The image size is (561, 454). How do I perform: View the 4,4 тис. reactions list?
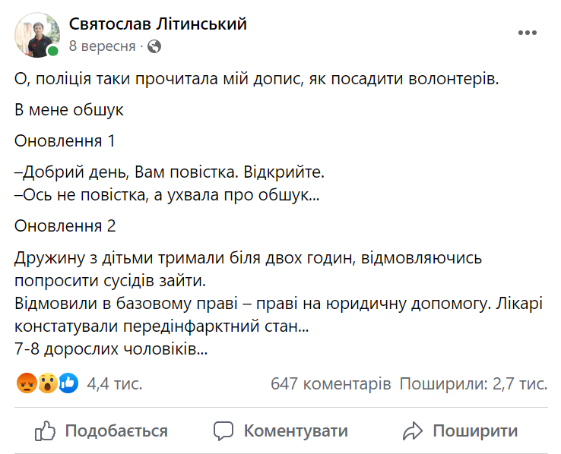coord(115,384)
